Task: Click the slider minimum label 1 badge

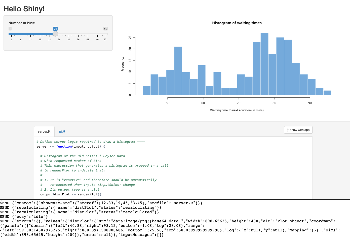Action: (10, 29)
